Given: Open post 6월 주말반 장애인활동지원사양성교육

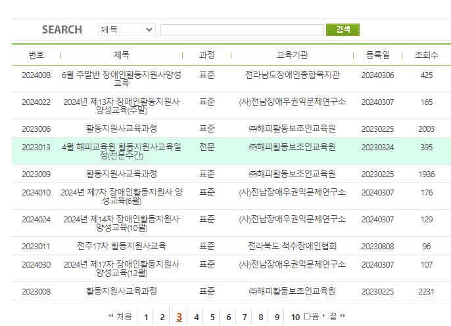Looking at the screenshot, I should point(122,79).
